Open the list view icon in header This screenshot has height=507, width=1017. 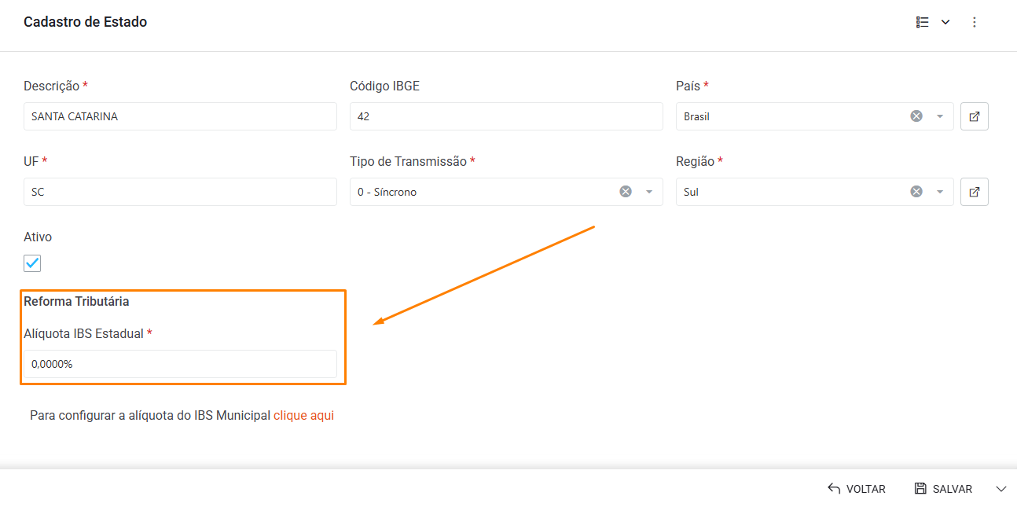point(923,22)
